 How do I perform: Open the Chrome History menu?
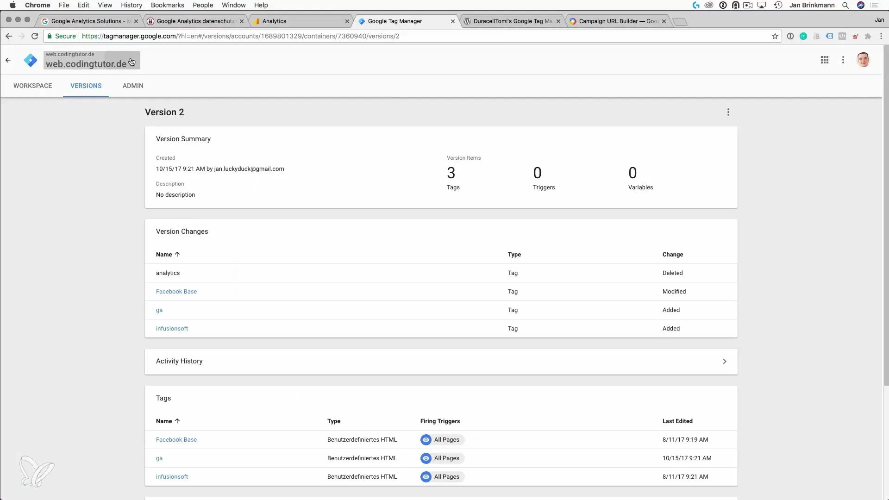[131, 5]
